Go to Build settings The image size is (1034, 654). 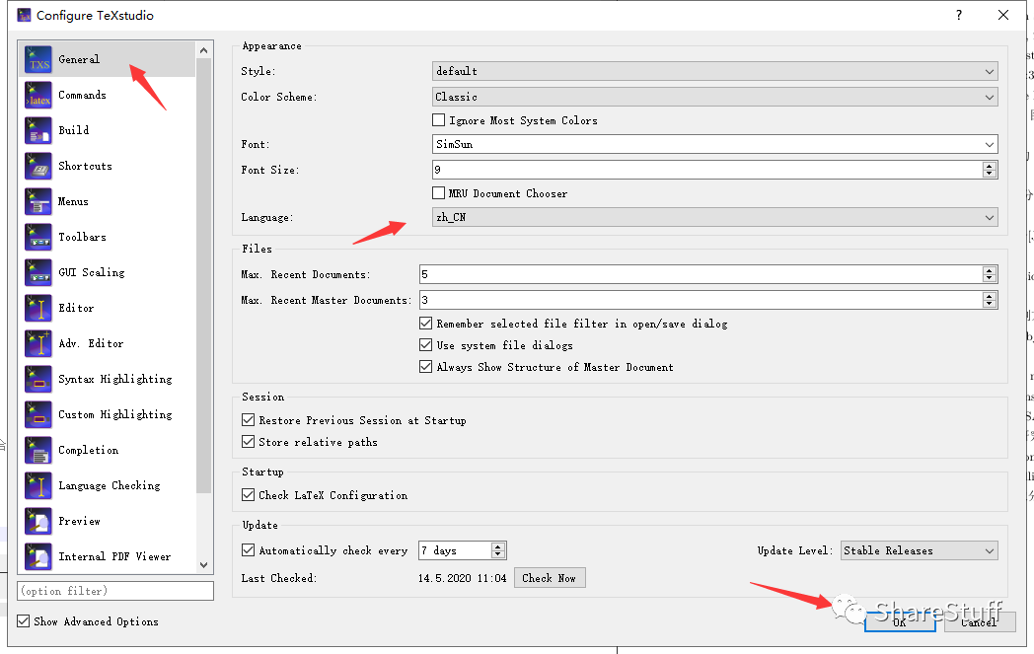107,130
